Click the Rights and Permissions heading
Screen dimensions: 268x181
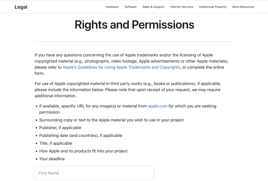click(x=134, y=25)
